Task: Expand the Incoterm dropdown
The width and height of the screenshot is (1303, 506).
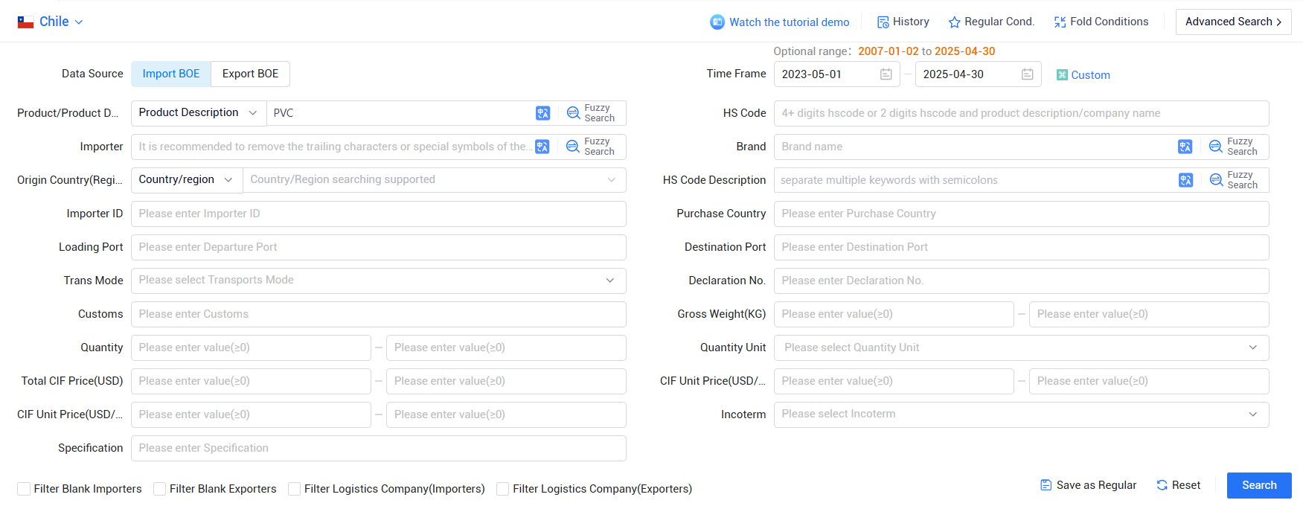Action: [x=1021, y=414]
